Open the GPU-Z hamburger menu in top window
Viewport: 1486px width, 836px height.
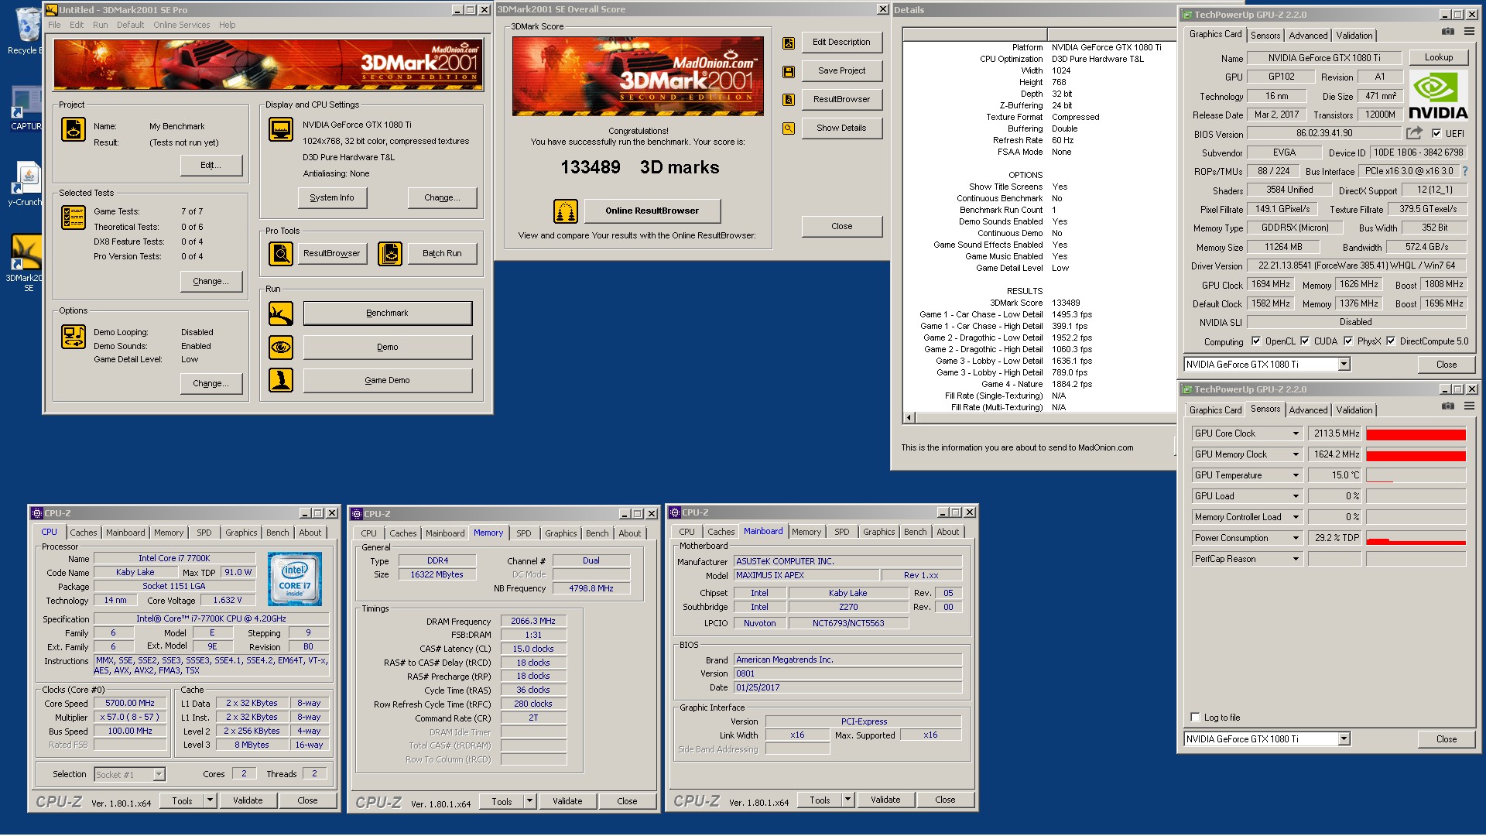tap(1469, 32)
